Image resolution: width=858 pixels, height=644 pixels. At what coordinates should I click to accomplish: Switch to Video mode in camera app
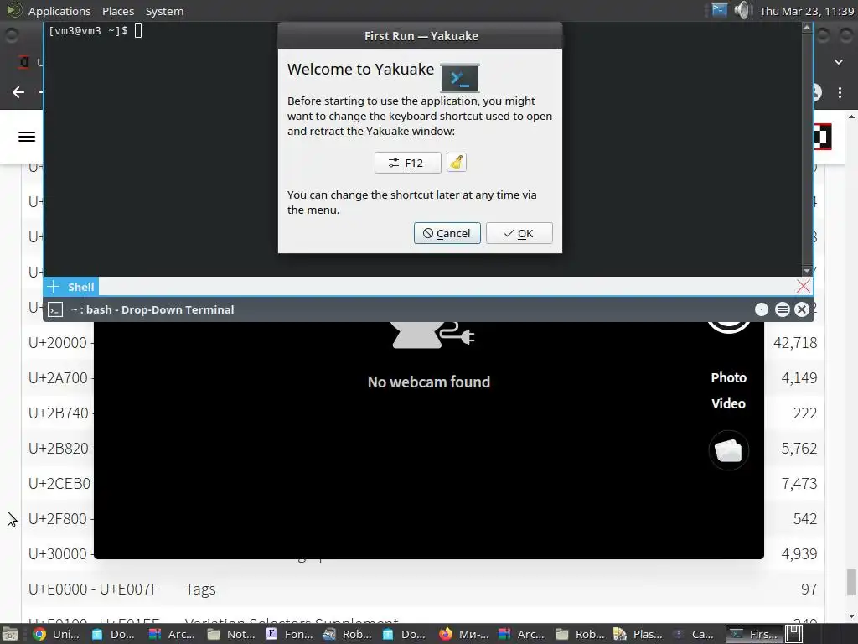pyautogui.click(x=728, y=403)
